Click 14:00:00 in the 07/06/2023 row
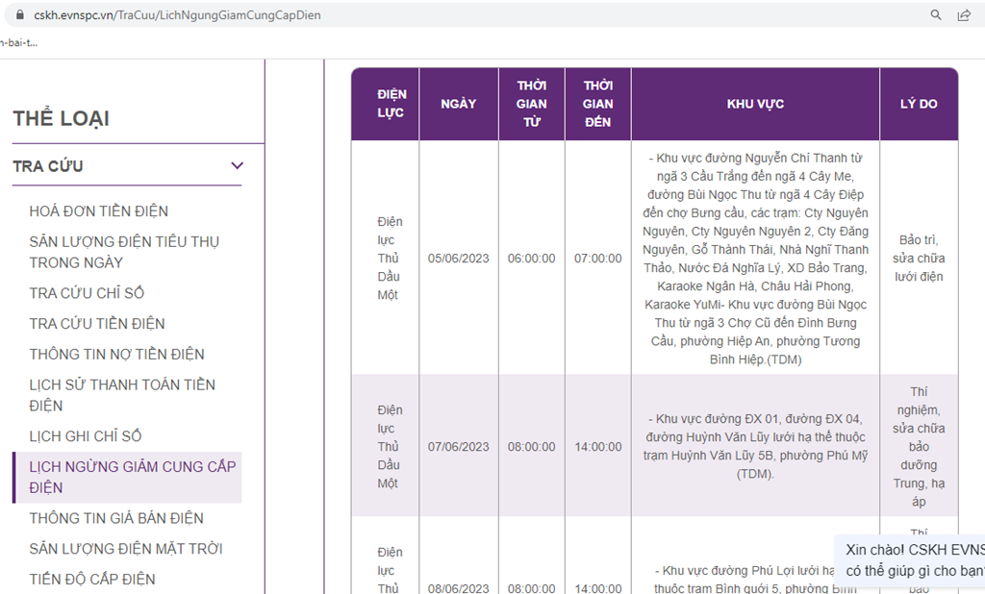 pos(597,446)
